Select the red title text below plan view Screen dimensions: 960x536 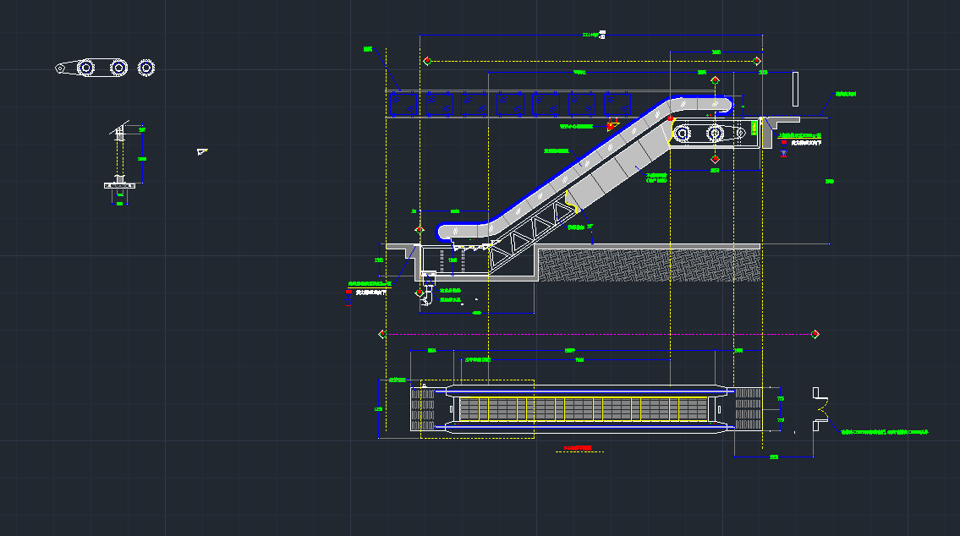(579, 448)
